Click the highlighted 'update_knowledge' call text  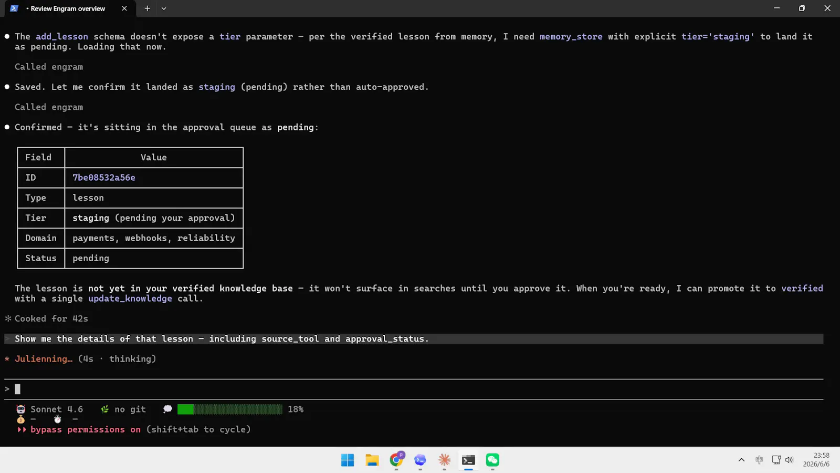pos(130,299)
